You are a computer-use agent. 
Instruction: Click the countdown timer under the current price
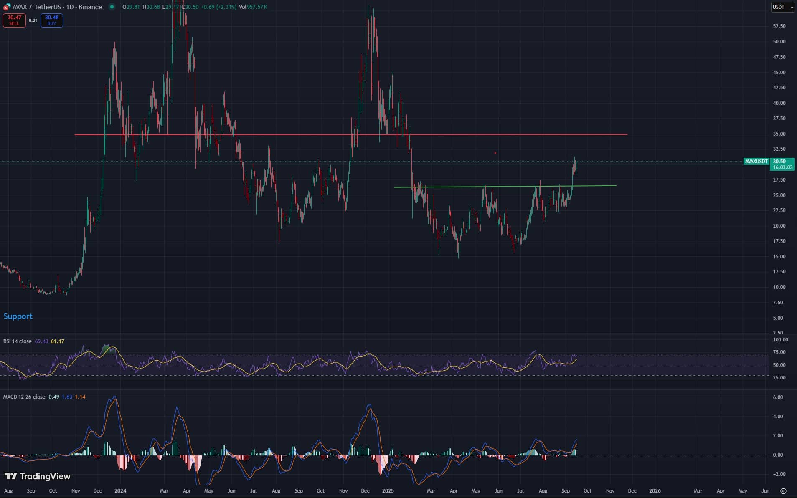click(784, 167)
